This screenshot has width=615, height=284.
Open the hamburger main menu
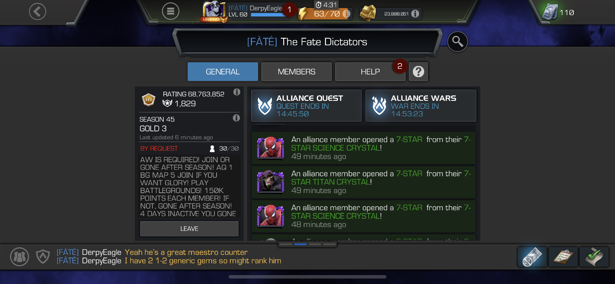coord(171,11)
